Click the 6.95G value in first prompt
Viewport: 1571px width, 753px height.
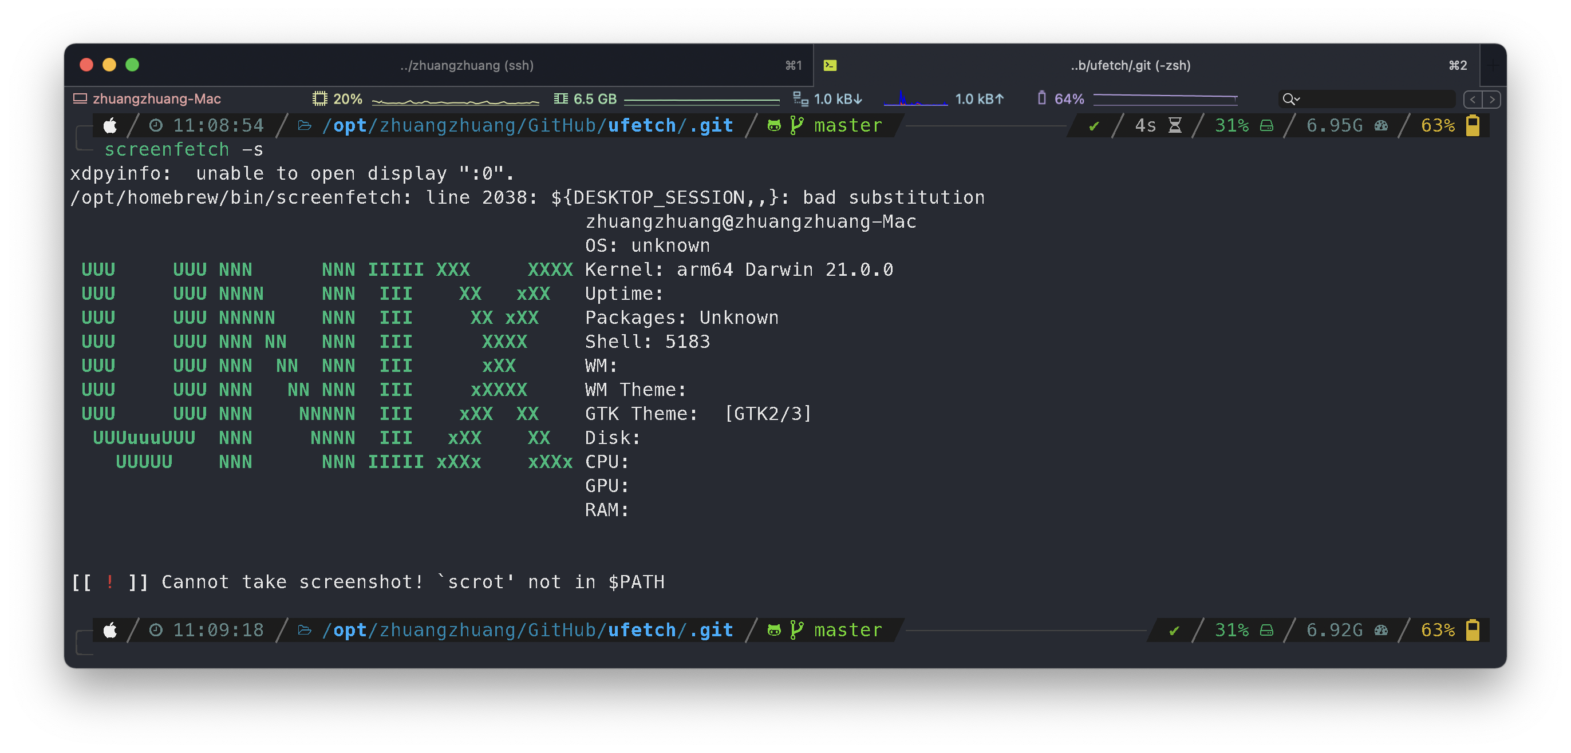[1335, 126]
